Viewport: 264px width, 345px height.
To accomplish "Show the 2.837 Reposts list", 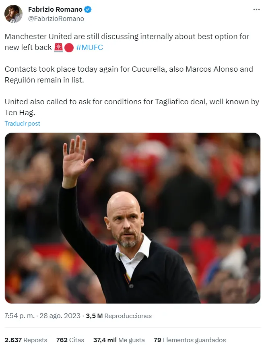I will (26, 340).
